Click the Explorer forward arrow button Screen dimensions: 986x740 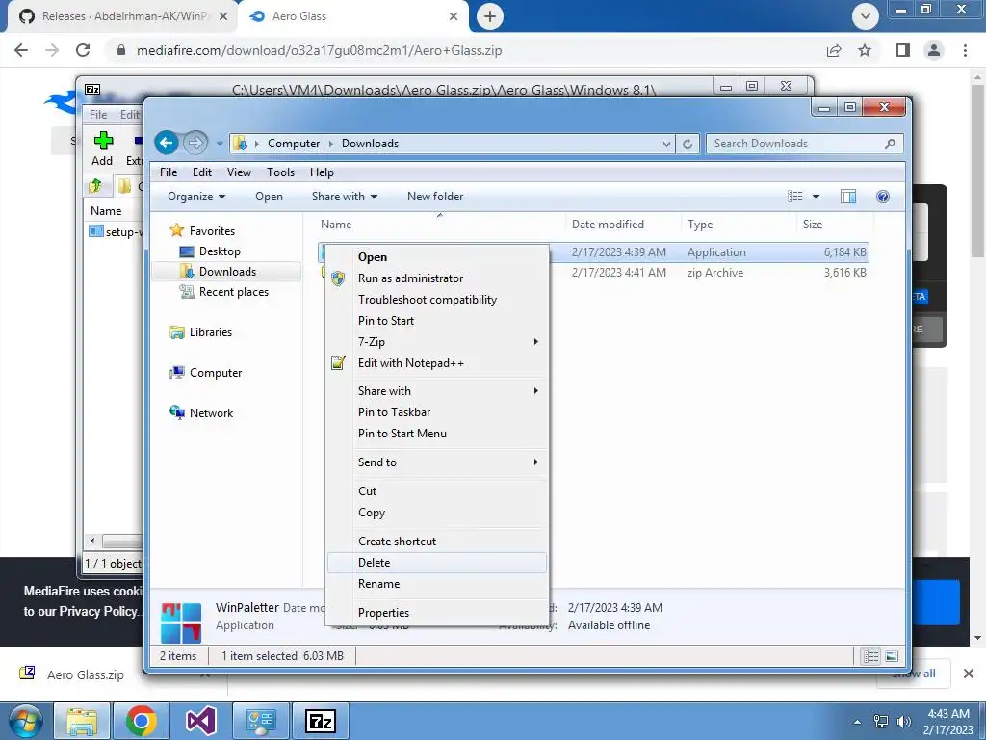point(195,143)
